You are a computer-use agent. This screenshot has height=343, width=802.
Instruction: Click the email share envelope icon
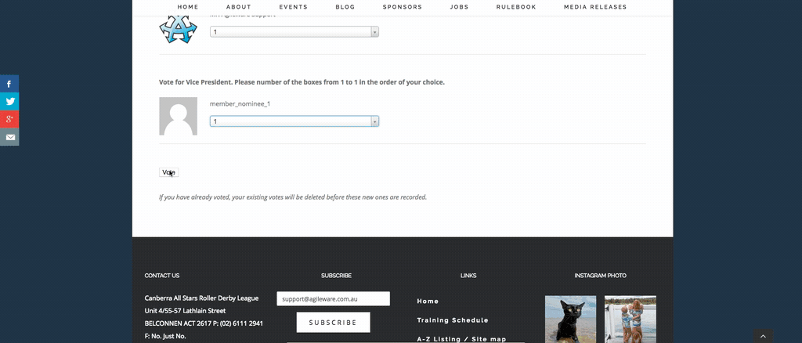click(x=9, y=137)
